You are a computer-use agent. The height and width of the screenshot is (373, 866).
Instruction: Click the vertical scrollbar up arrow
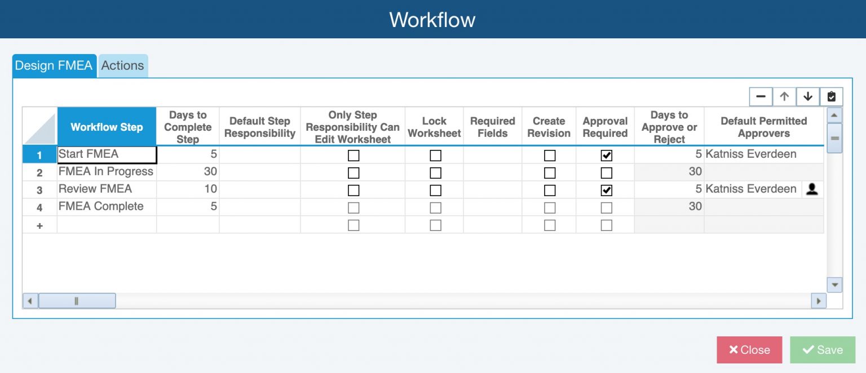pos(834,114)
